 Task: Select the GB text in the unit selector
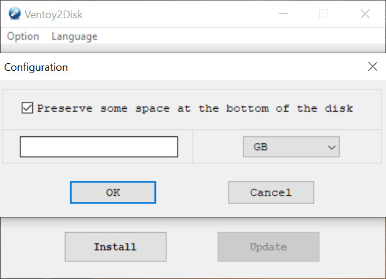click(x=261, y=147)
